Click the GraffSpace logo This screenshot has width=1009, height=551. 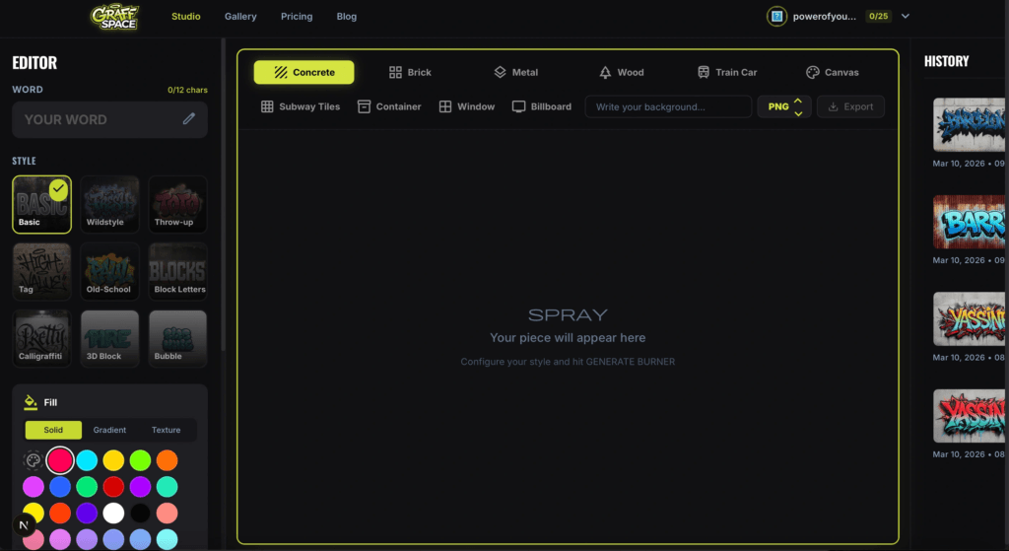[x=115, y=16]
